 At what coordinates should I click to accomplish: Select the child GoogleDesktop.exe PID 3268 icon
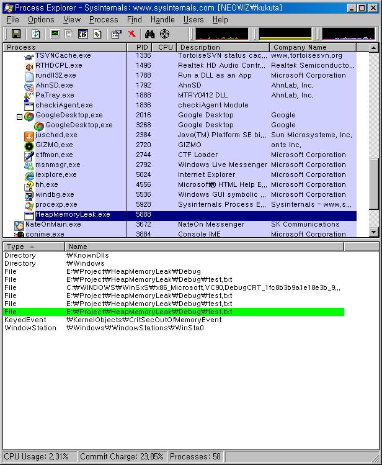coord(39,126)
